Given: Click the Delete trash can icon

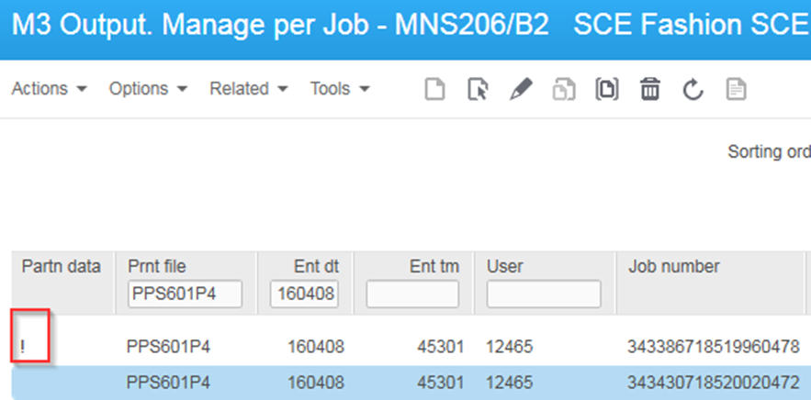Looking at the screenshot, I should (x=650, y=89).
